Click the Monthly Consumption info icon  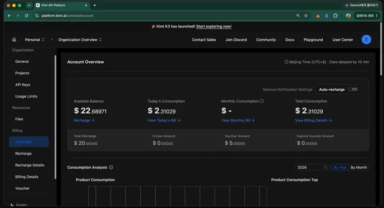tap(262, 101)
